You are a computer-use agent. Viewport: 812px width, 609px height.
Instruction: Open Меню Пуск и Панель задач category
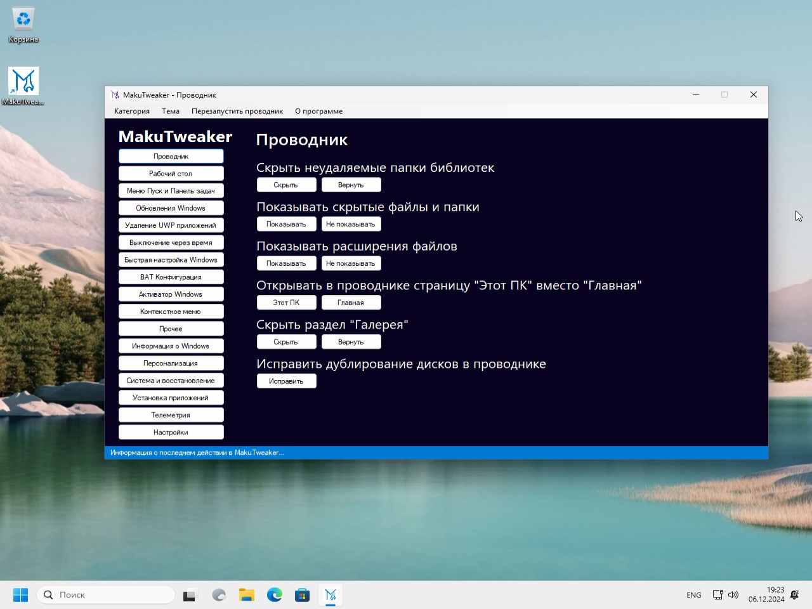tap(171, 190)
